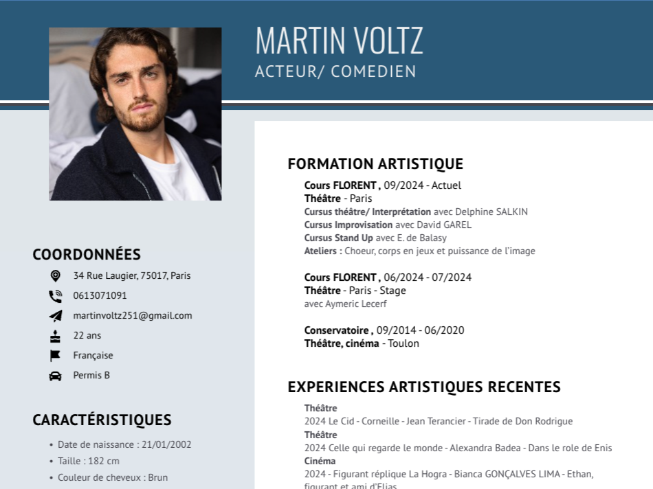Click the car icon beside Permis B
The height and width of the screenshot is (489, 653).
56,376
